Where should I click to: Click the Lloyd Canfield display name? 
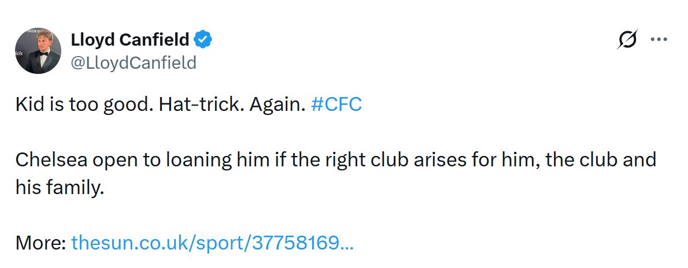click(130, 40)
